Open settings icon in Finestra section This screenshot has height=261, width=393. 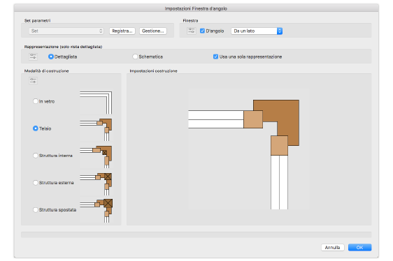[191, 31]
